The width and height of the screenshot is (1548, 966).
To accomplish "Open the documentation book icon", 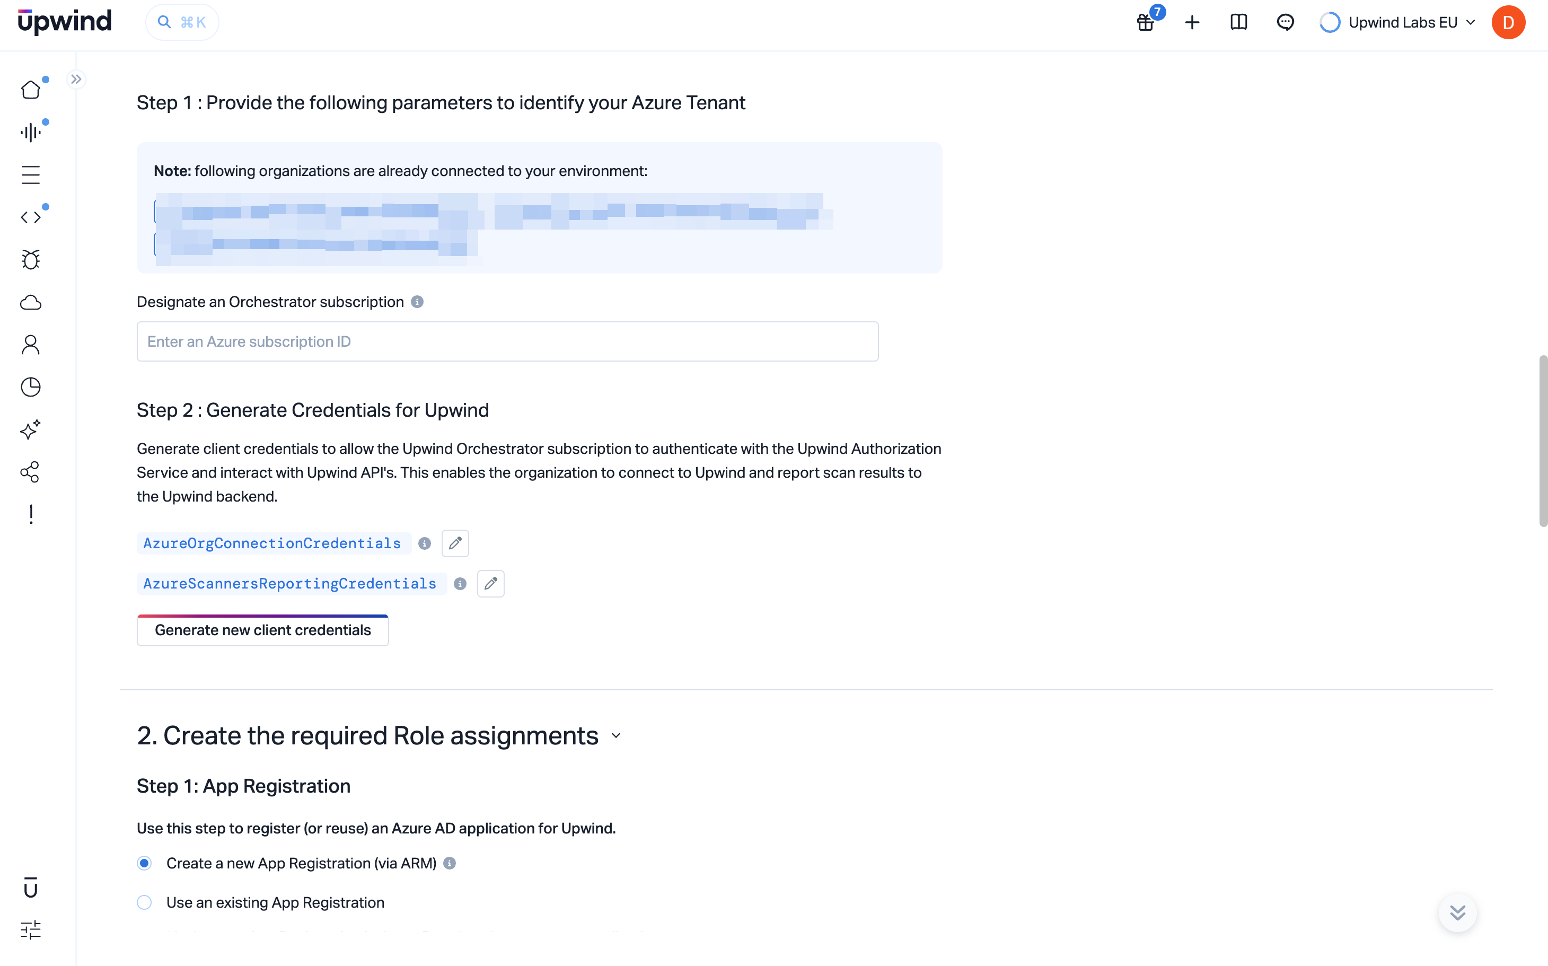I will [1239, 22].
